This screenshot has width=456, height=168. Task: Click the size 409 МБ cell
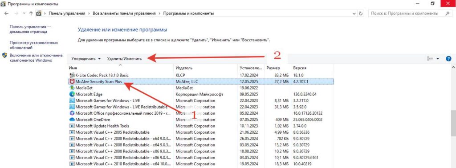pyautogui.click(x=282, y=120)
